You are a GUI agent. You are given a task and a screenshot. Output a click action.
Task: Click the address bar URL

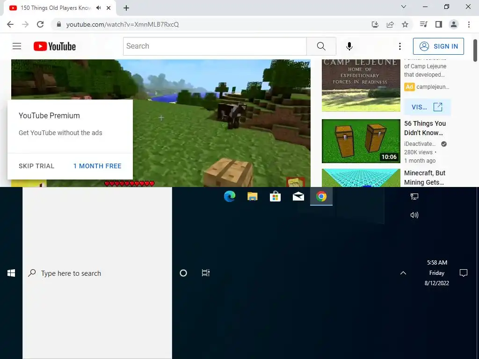pyautogui.click(x=123, y=24)
